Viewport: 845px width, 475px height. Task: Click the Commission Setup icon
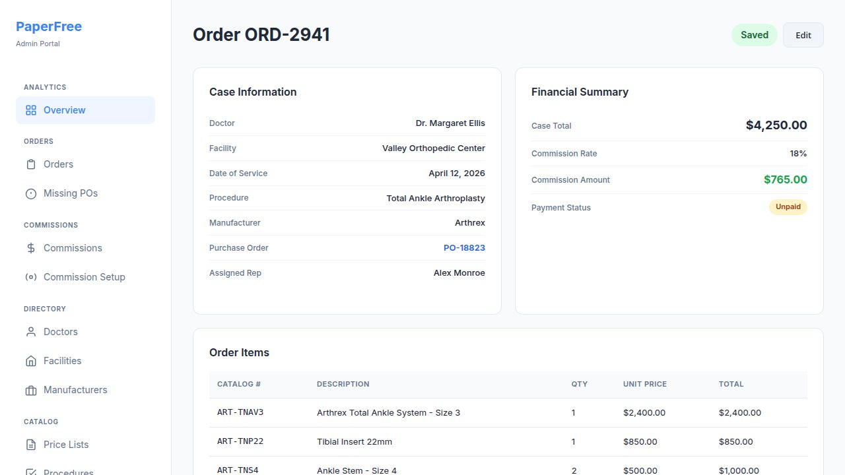point(31,277)
